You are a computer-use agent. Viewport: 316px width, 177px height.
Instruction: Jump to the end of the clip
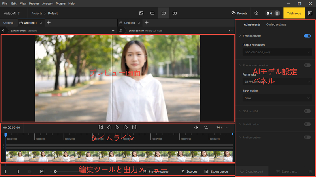pos(134,127)
